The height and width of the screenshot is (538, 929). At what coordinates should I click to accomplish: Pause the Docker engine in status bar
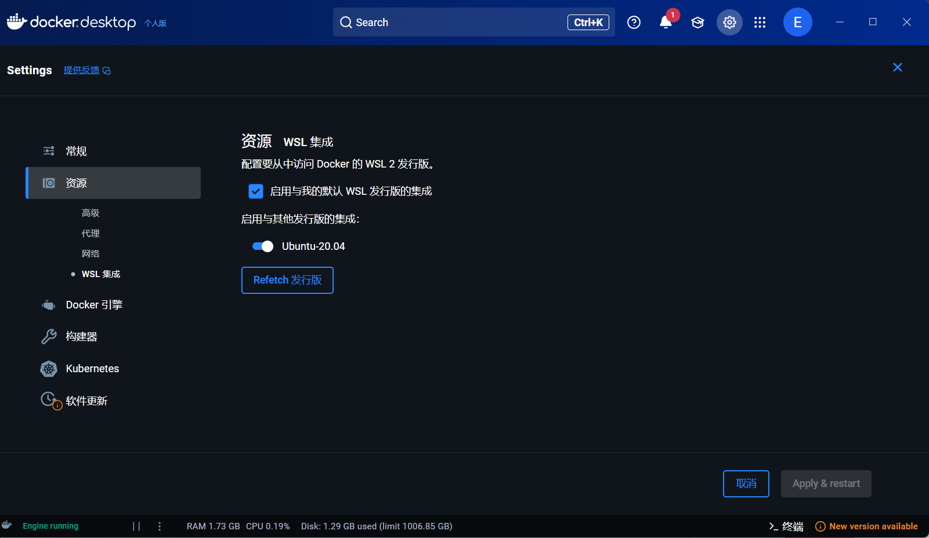(x=136, y=526)
